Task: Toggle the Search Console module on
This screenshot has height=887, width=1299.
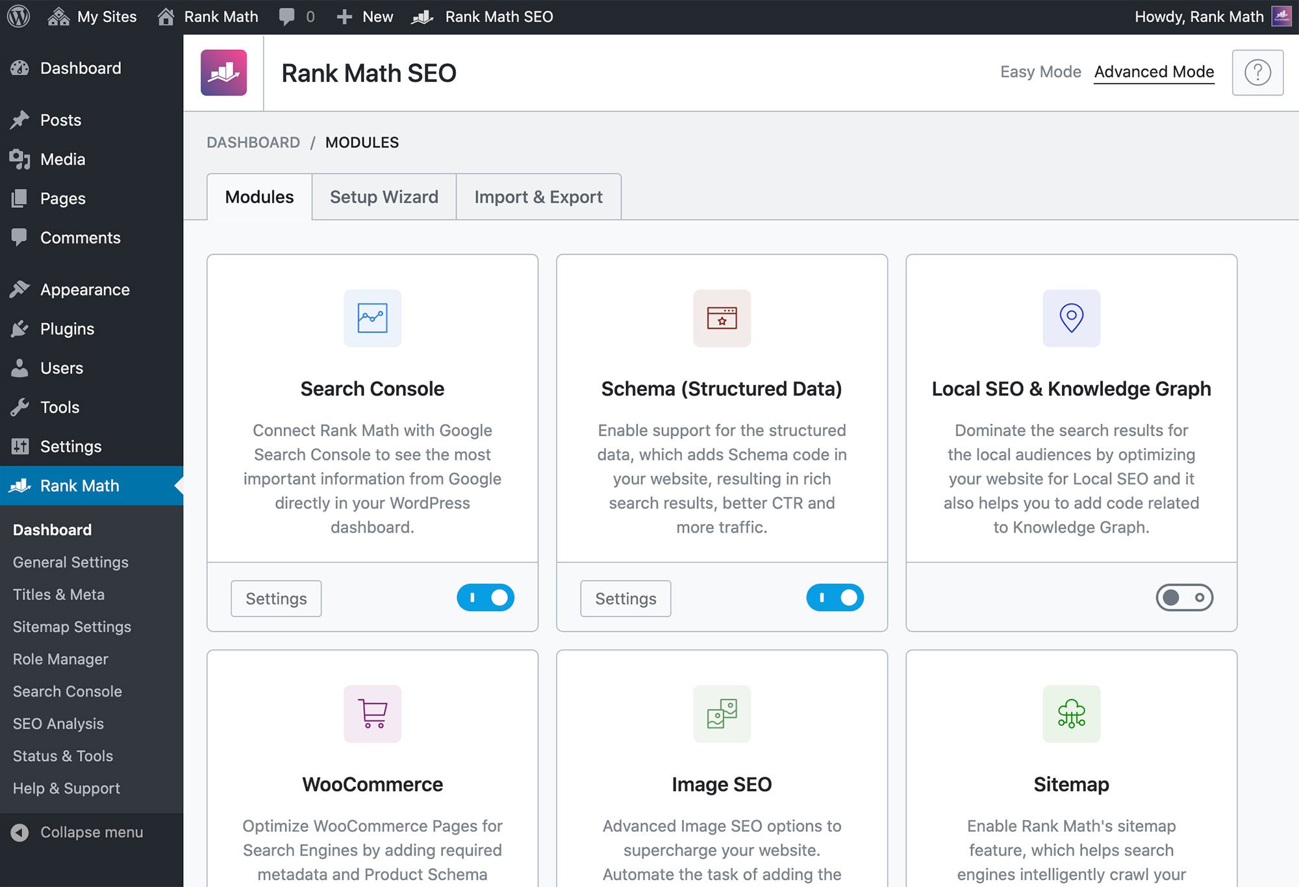Action: click(x=486, y=596)
